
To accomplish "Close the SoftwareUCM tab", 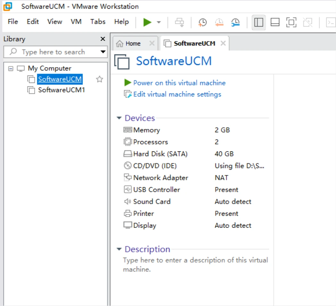I will (x=223, y=43).
